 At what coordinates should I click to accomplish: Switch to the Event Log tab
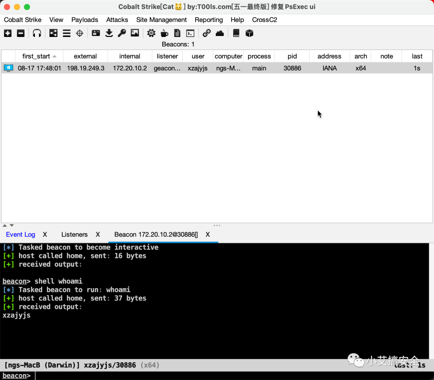[x=20, y=235]
